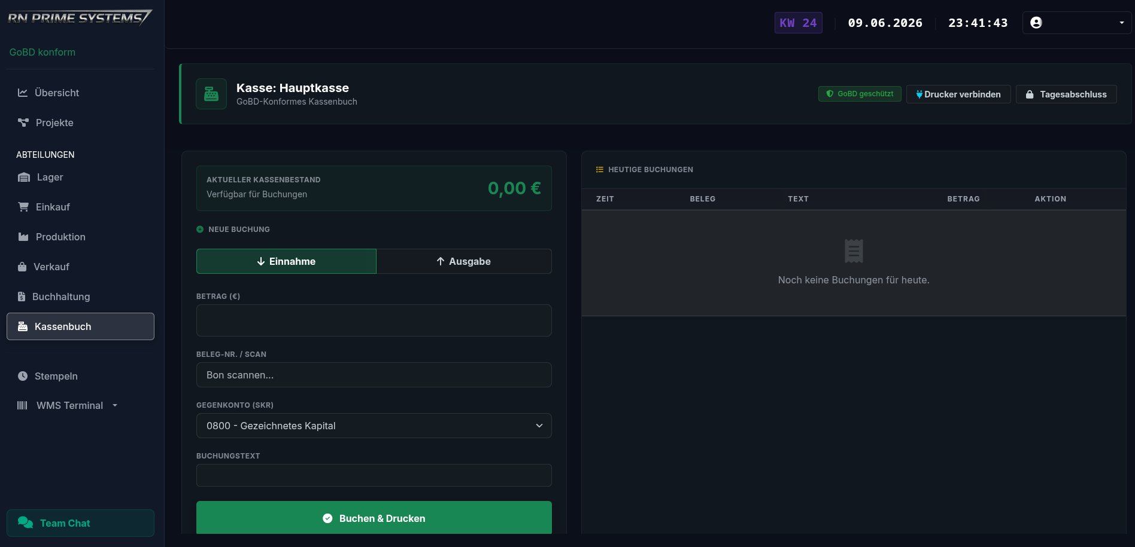Click the Hauptkasse cash register header icon
The height and width of the screenshot is (547, 1135).
[x=211, y=94]
